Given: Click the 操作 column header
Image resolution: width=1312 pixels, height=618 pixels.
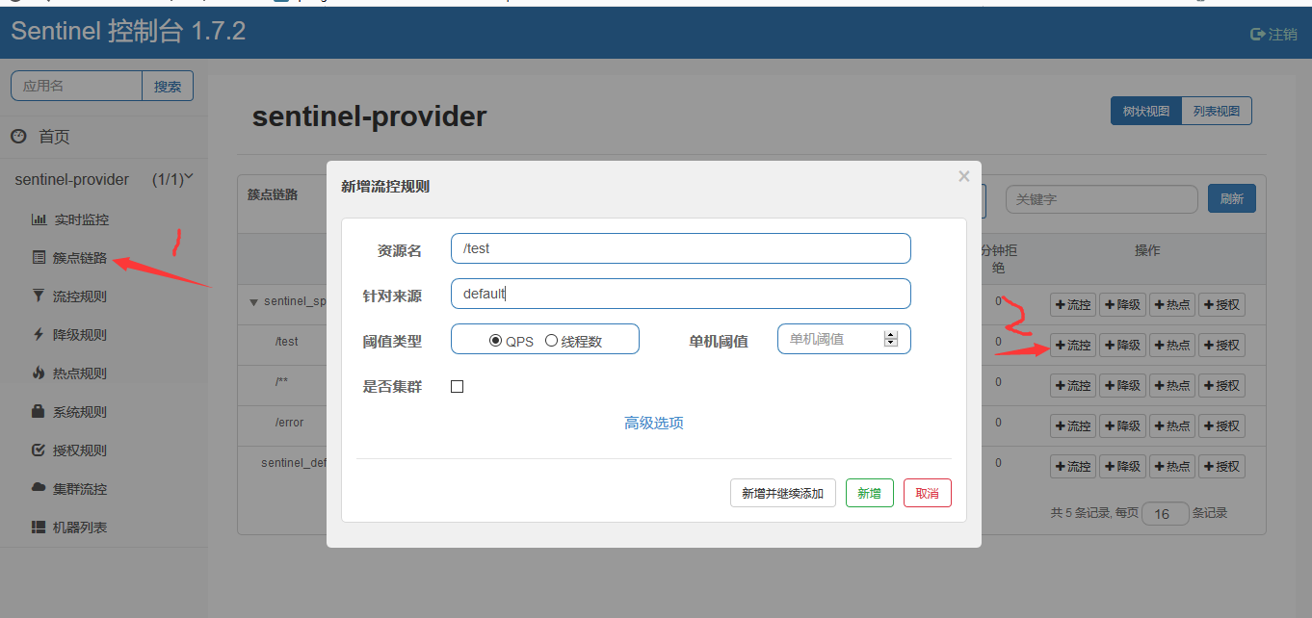Looking at the screenshot, I should tap(1147, 250).
